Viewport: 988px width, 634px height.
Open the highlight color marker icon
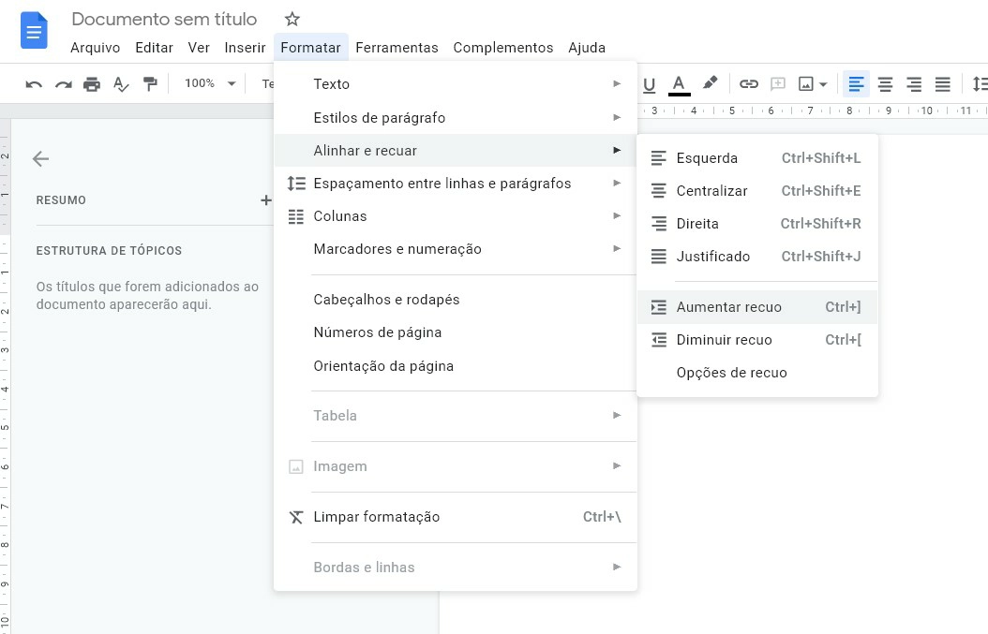[711, 83]
